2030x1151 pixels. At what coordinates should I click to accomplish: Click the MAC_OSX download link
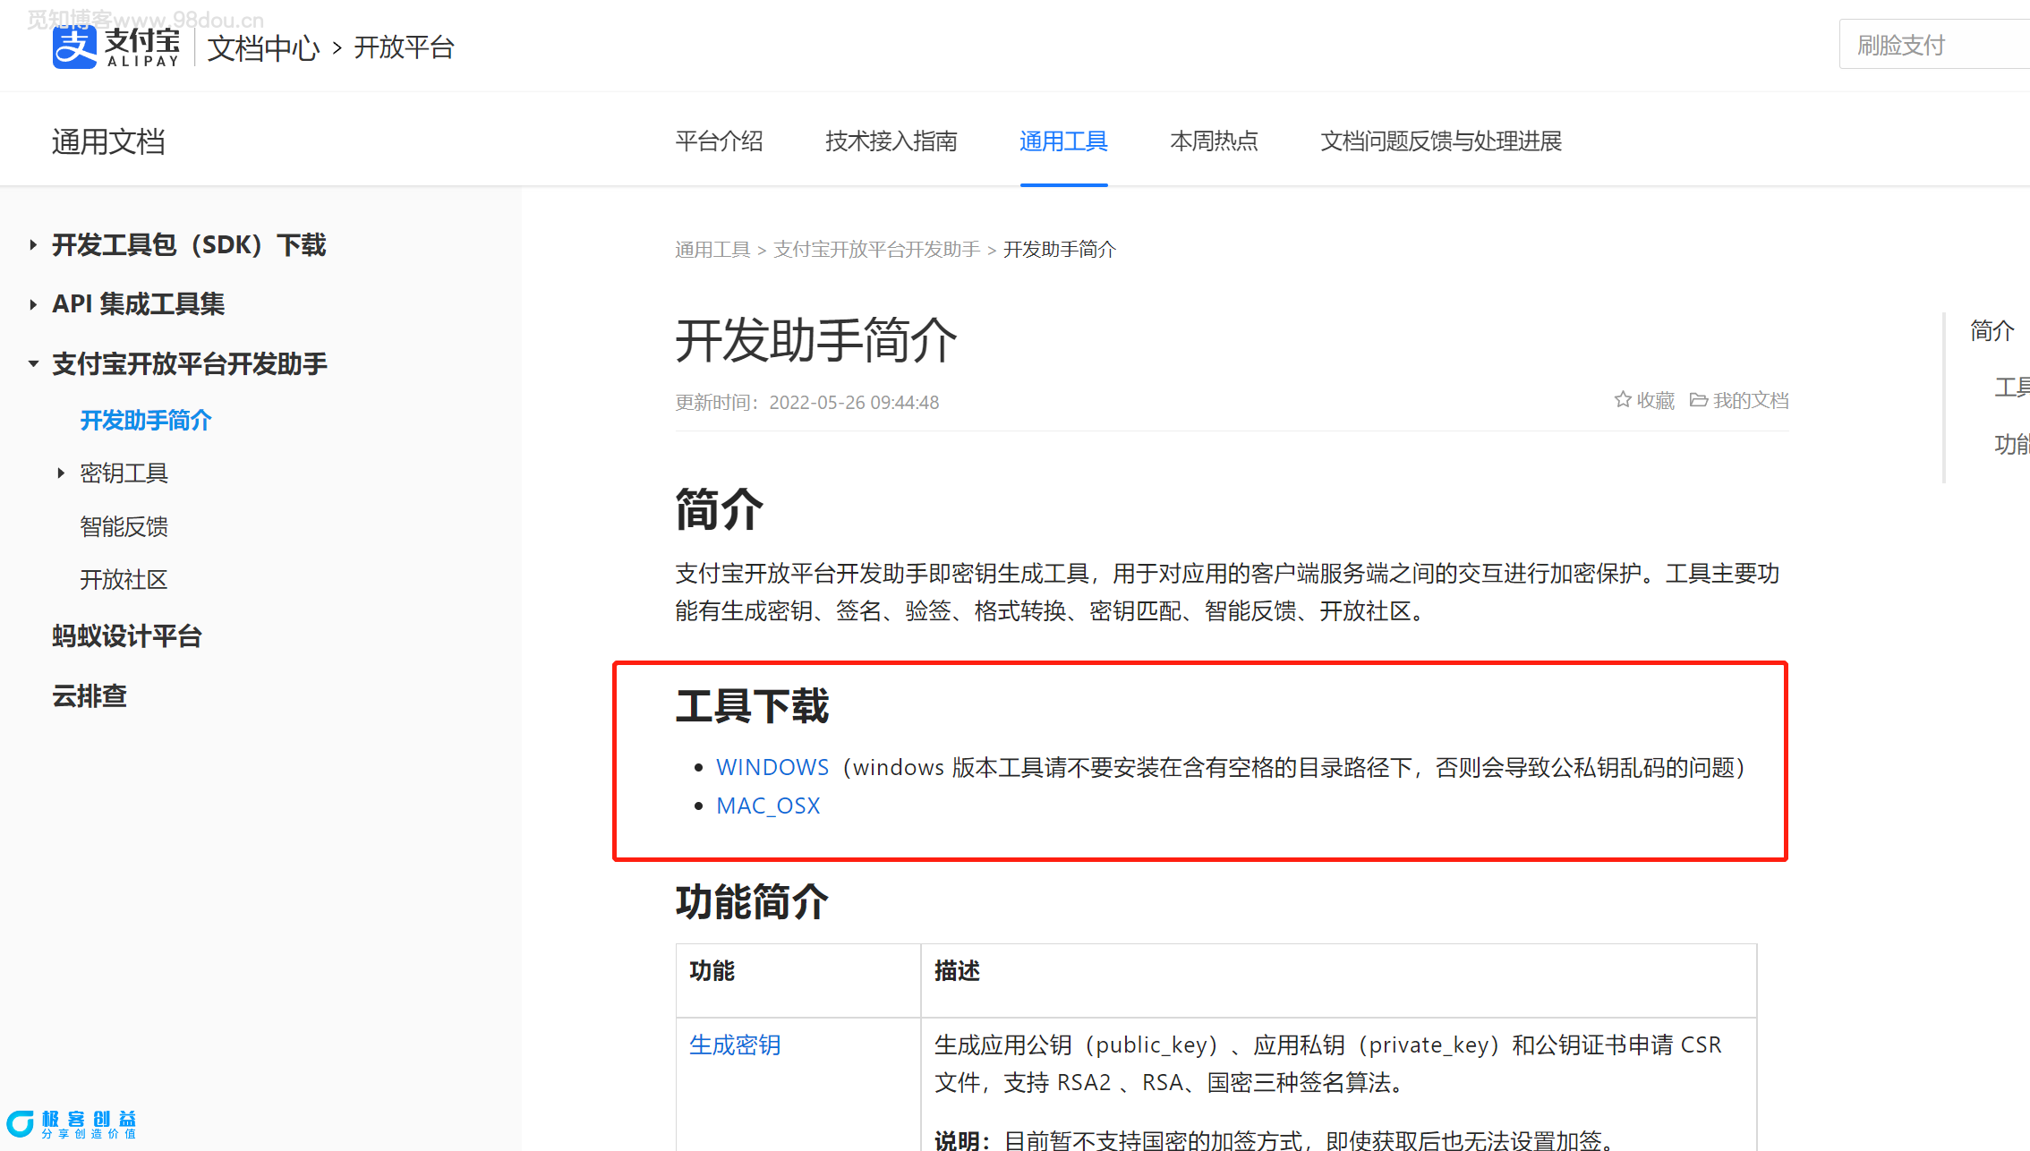tap(768, 806)
